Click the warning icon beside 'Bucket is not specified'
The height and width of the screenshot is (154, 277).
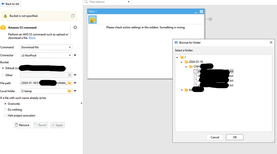tap(5, 16)
